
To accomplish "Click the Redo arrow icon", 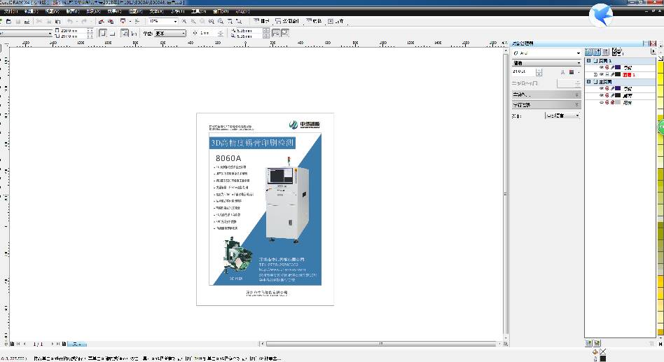I will click(x=84, y=21).
